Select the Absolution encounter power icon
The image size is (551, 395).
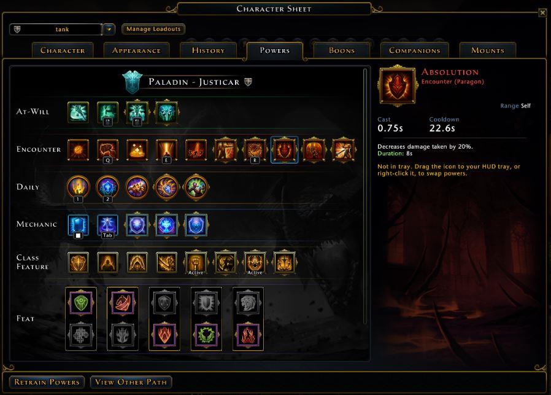click(x=284, y=150)
